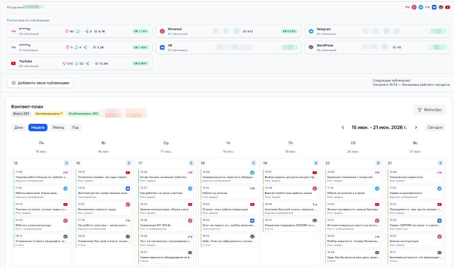Viewport: 454px width, 268px height.
Task: Click the Pinterest icon in the top-right platform row
Action: click(x=414, y=7)
